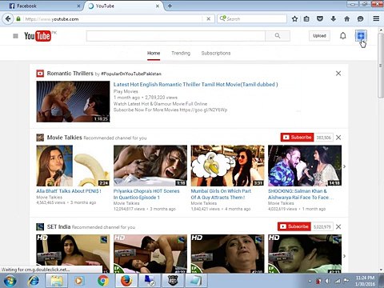The image size is (384, 288).
Task: Click the Movie Talkies subscriber count 383,506
Action: (x=323, y=138)
